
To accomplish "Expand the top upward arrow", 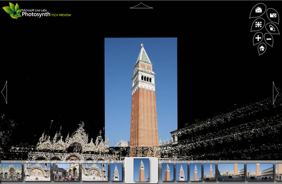I will [x=141, y=6].
